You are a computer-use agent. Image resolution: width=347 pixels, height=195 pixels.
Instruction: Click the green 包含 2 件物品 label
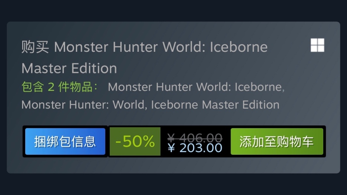[x=60, y=87]
